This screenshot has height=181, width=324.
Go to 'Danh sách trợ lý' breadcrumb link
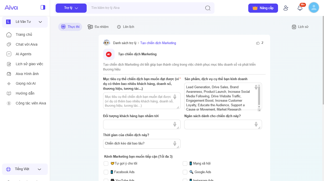click(125, 43)
